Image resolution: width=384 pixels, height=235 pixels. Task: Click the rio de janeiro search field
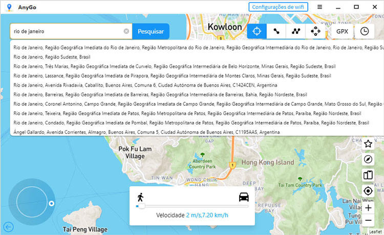(x=67, y=31)
